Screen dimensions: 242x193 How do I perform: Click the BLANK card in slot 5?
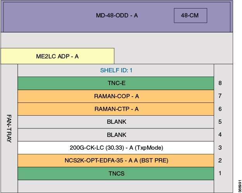(x=116, y=122)
